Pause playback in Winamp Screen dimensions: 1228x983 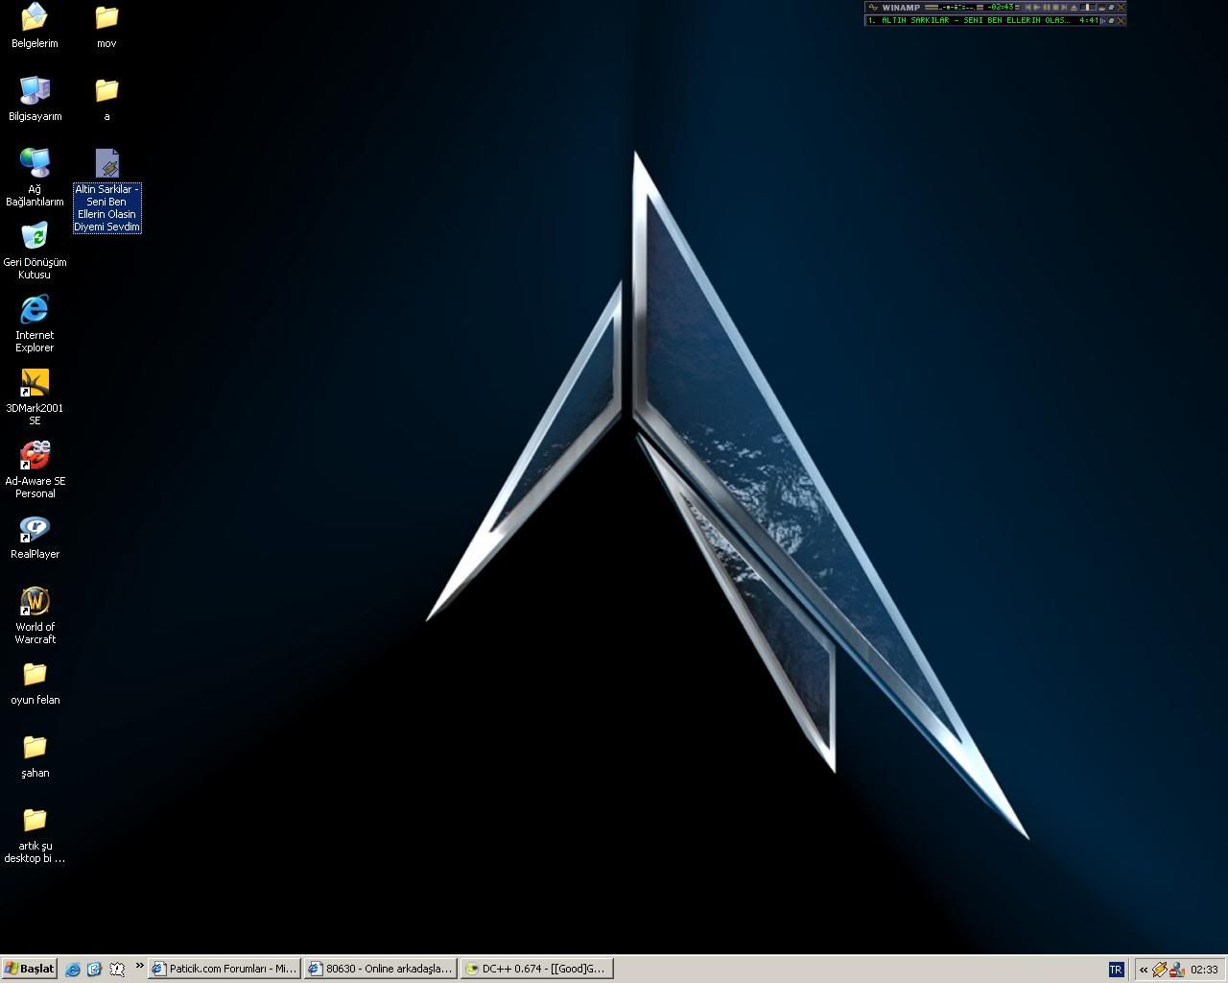pyautogui.click(x=1047, y=7)
